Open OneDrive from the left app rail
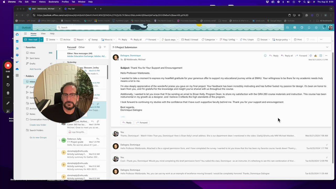The image size is (336, 189). click(17, 69)
